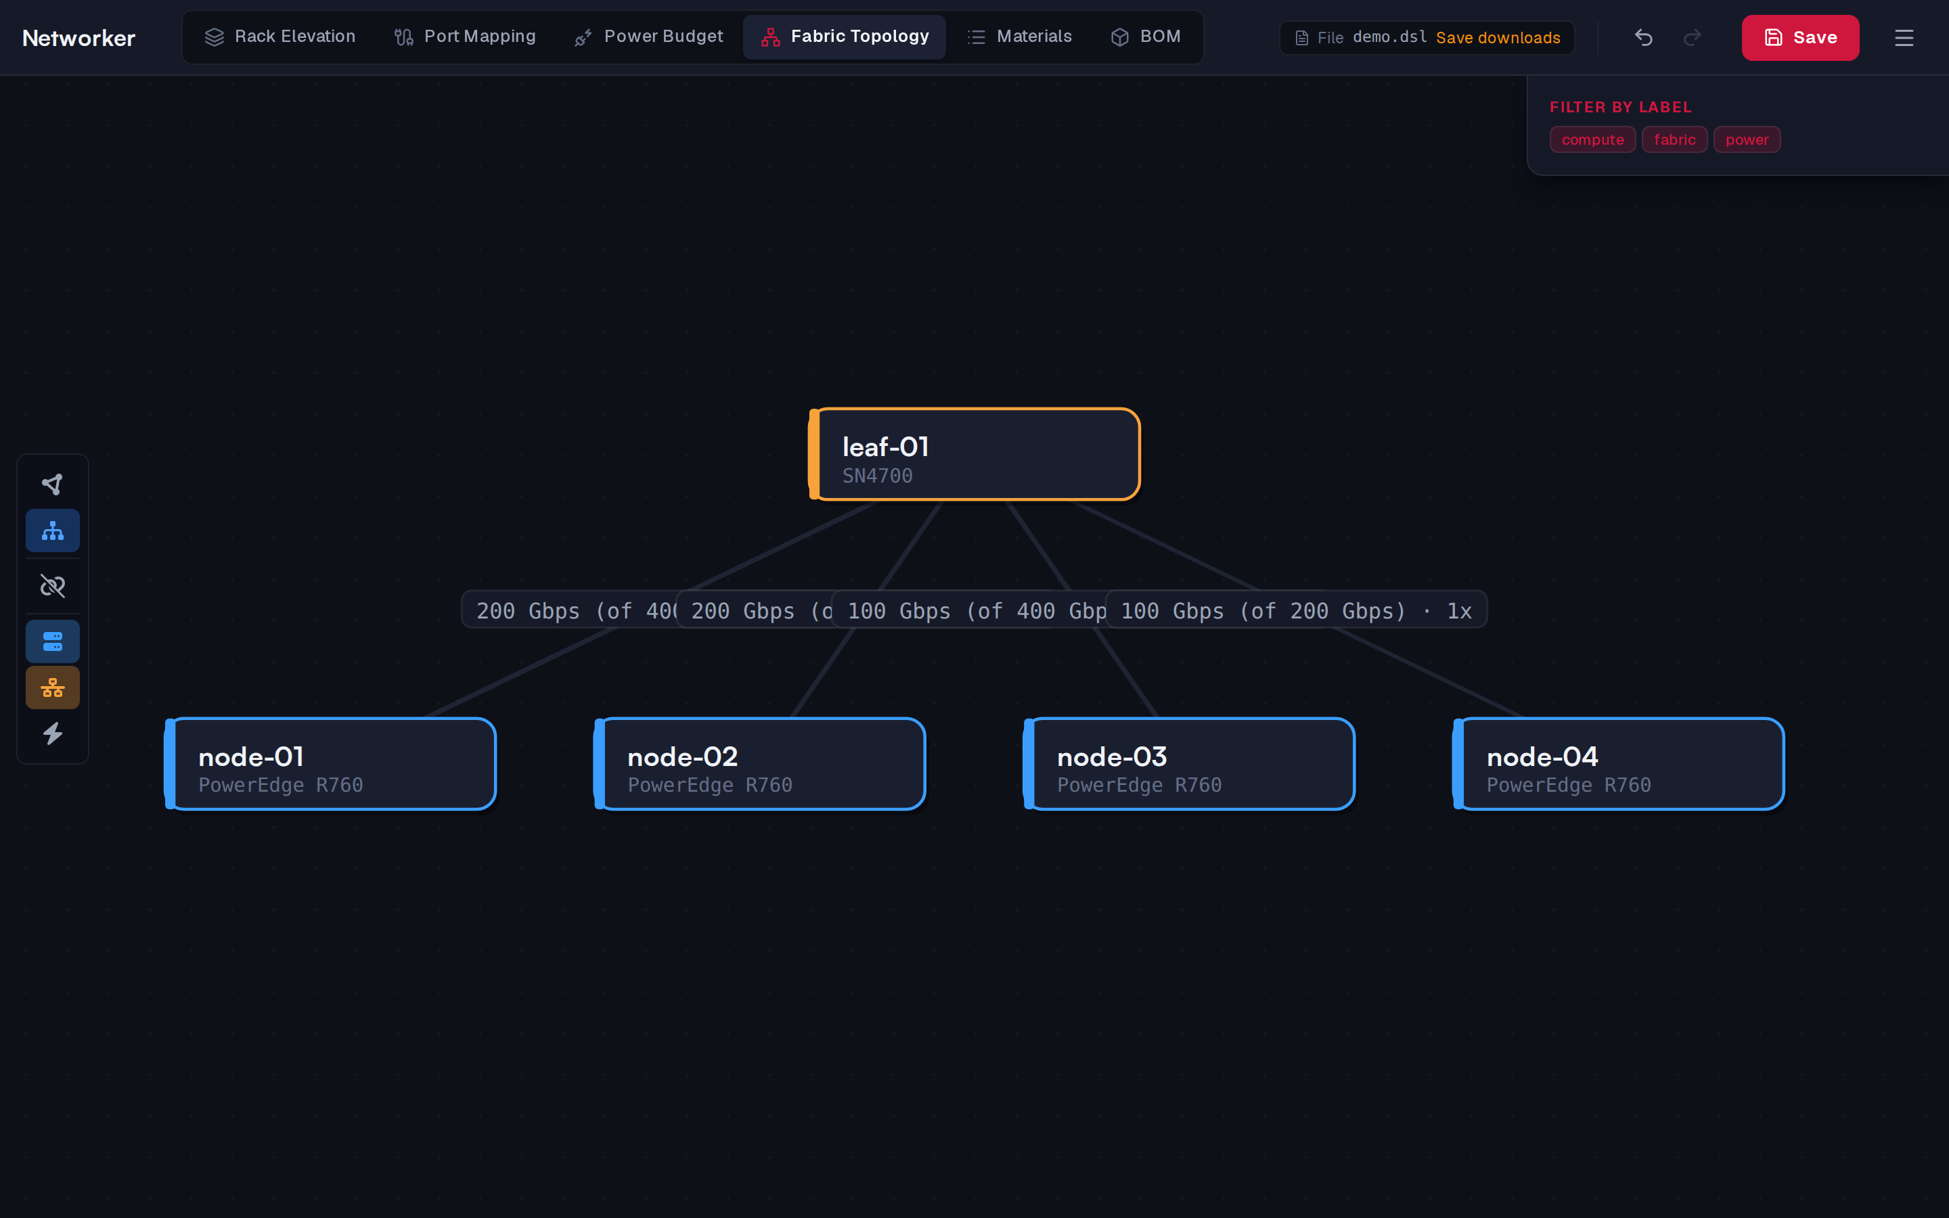
Task: Select the Fabric Topology tab
Action: tap(844, 37)
